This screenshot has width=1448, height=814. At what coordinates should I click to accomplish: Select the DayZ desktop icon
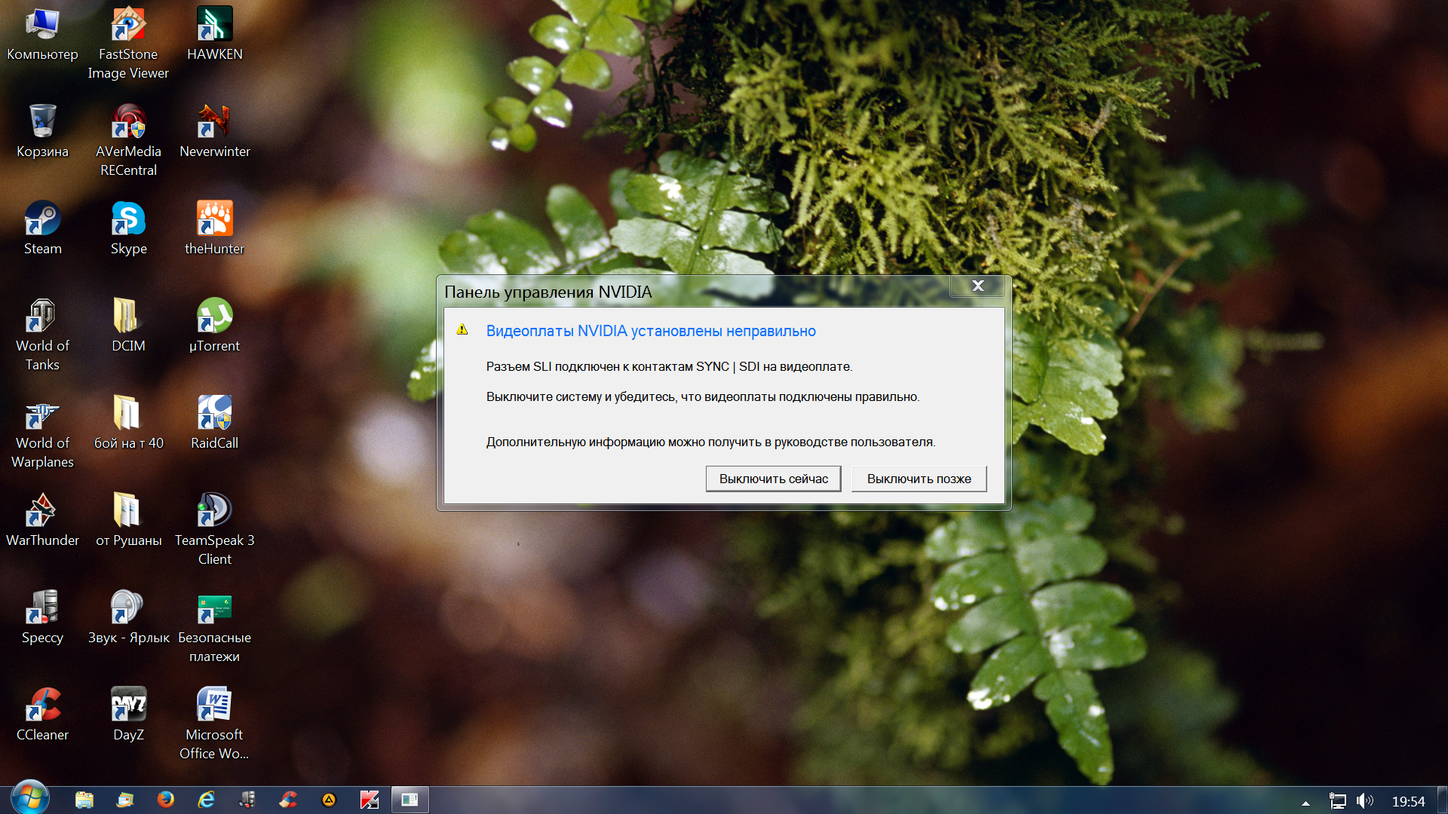[128, 705]
